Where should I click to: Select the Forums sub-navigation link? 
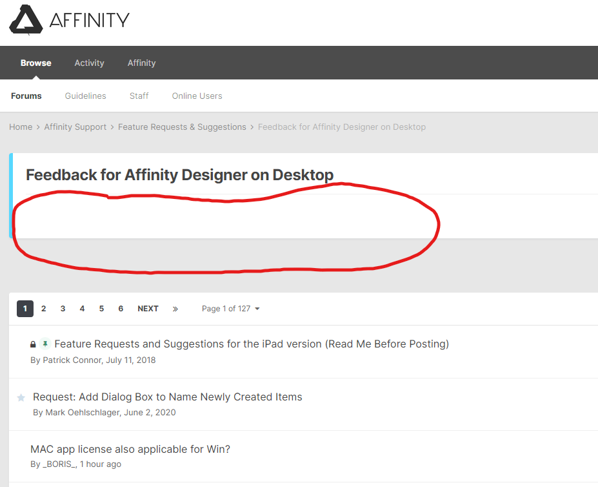click(26, 96)
